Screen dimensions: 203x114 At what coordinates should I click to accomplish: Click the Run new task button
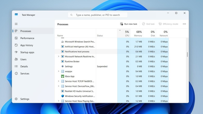coord(129,24)
